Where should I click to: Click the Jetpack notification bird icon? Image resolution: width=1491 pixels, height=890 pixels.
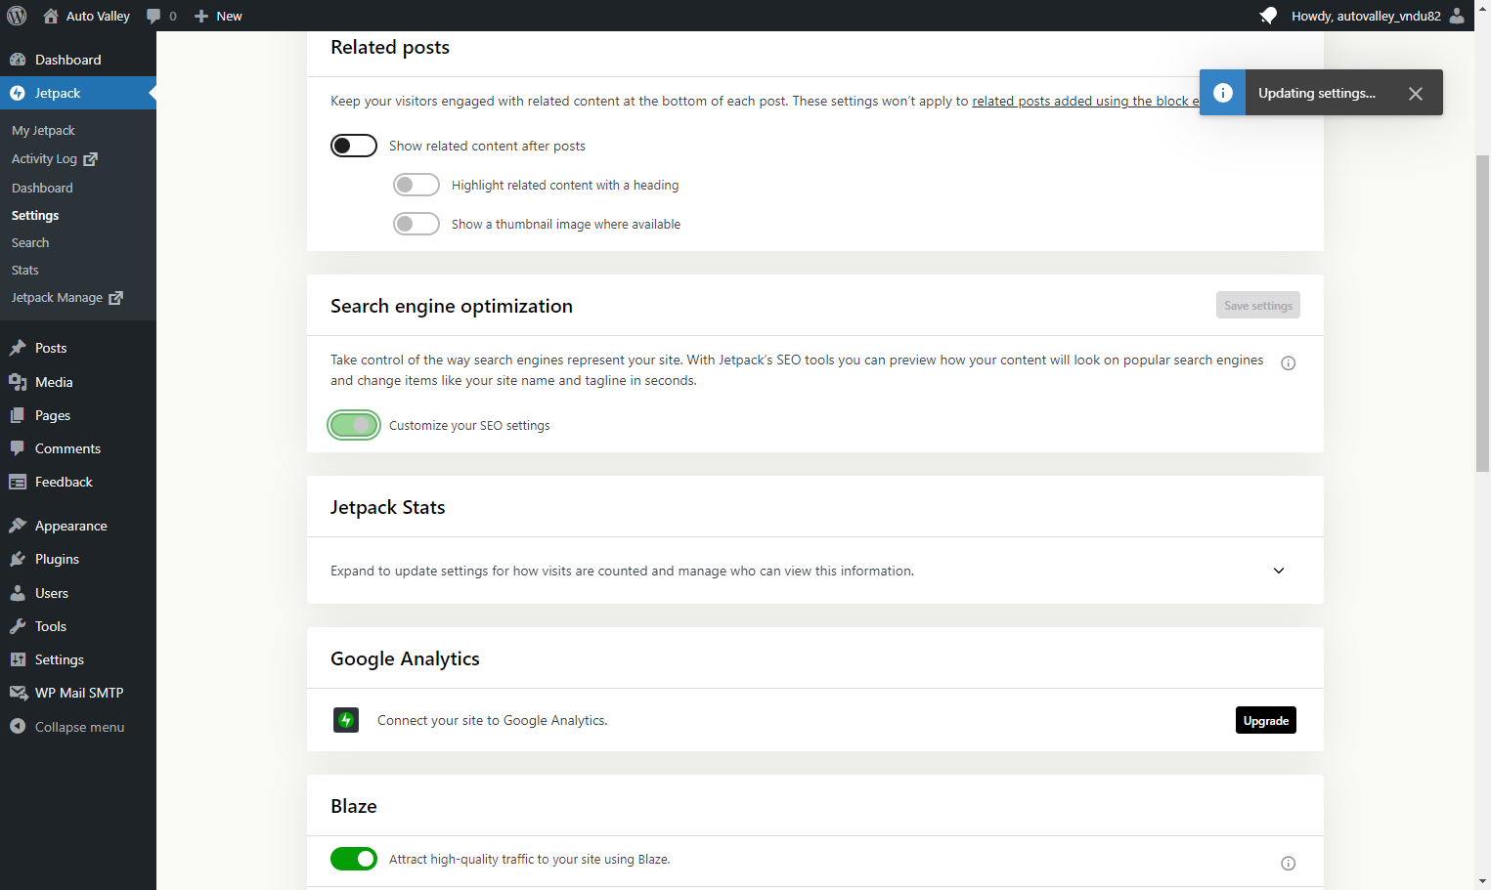[1268, 16]
